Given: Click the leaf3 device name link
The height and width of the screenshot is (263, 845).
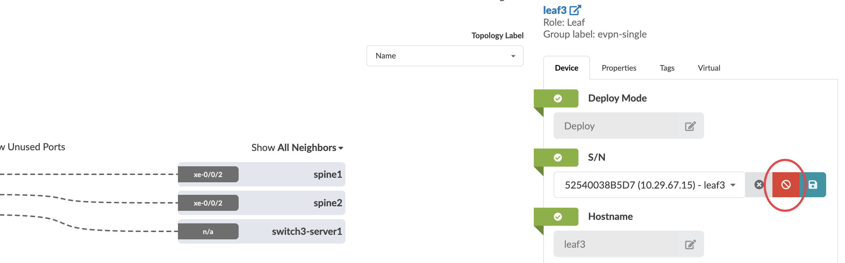Looking at the screenshot, I should [554, 10].
